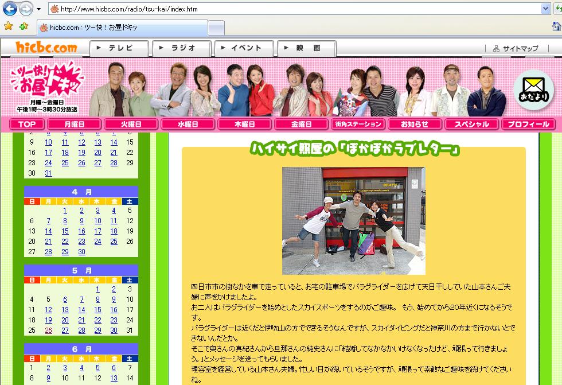
Task: Select the 水曜日 navigation tab
Action: [x=188, y=125]
